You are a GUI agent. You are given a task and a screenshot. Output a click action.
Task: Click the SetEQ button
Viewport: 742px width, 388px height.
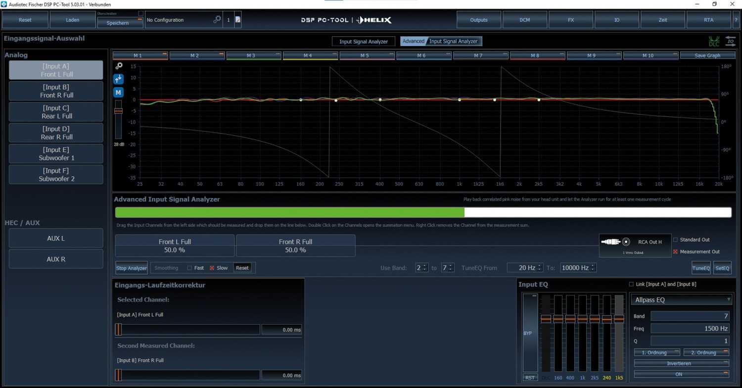(722, 268)
